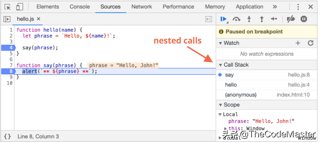Open the Application tab
The width and height of the screenshot is (320, 143).
tap(250, 7)
